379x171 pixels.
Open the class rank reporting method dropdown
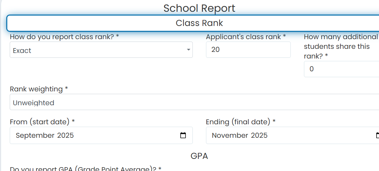click(x=101, y=49)
